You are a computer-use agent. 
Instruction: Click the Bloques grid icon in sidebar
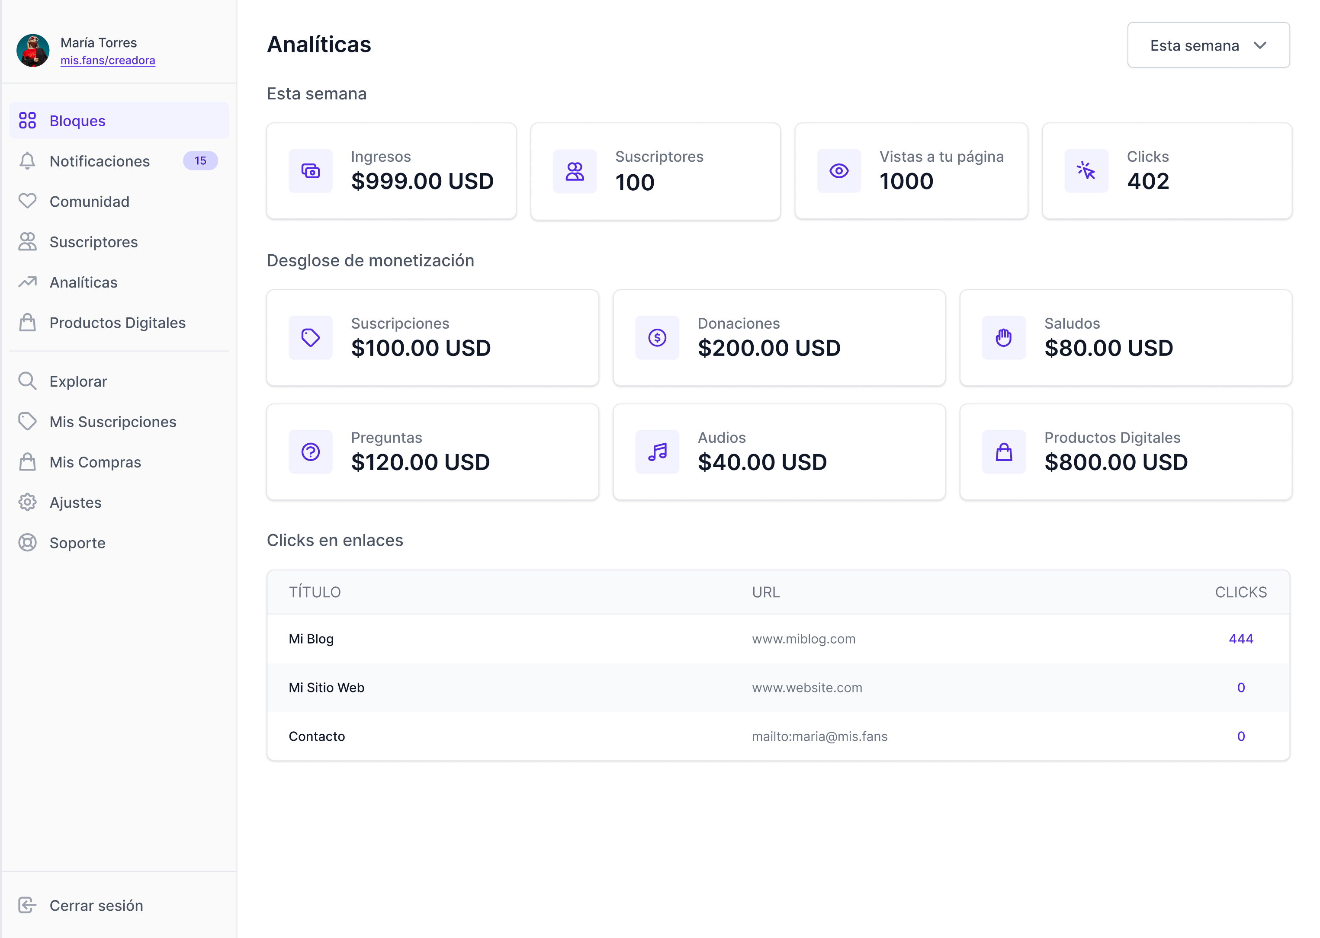coord(27,121)
